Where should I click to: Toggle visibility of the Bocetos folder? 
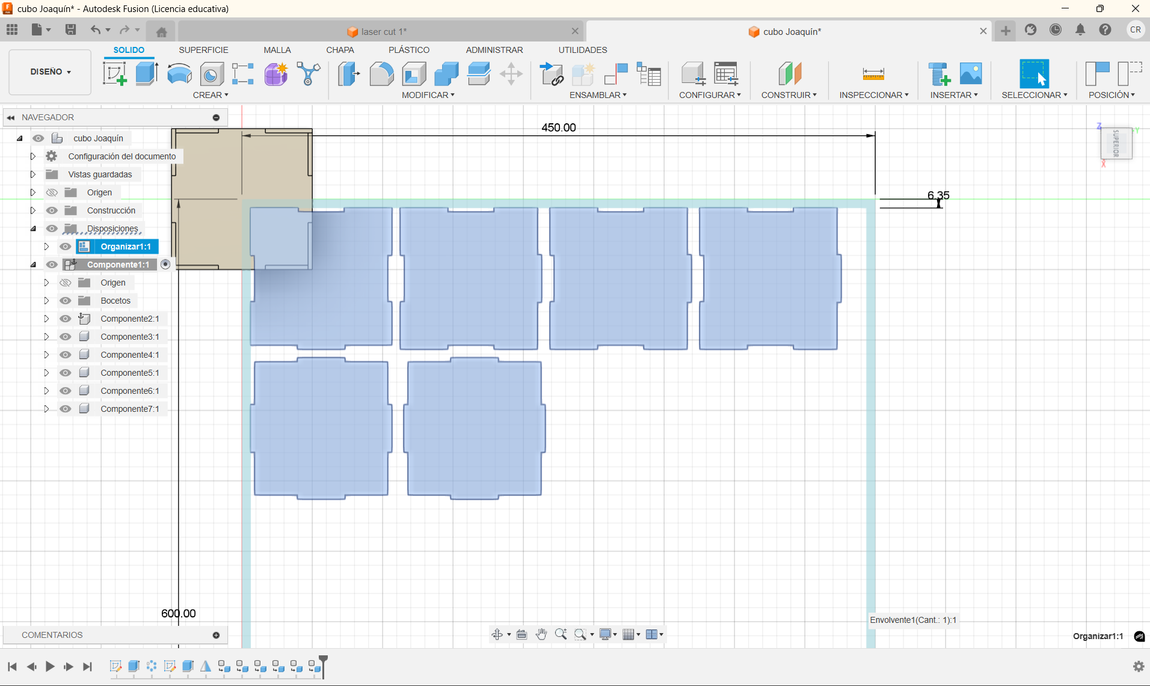[x=66, y=301]
